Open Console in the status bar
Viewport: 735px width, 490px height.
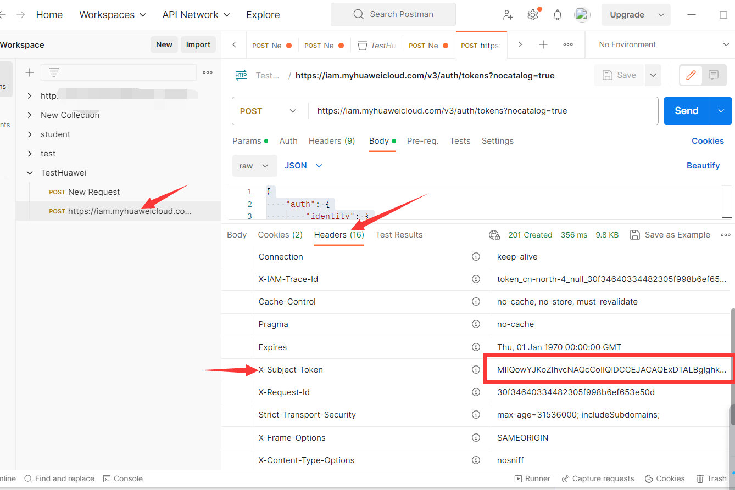point(122,478)
